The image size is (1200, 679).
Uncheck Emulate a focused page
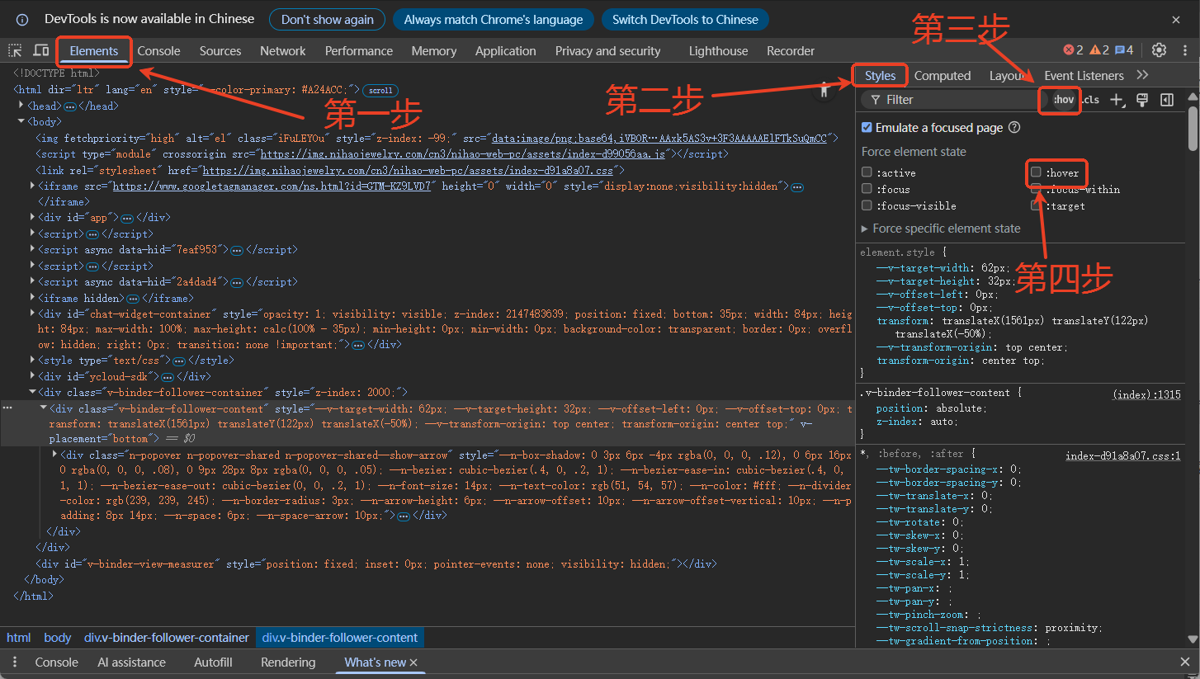coord(867,128)
